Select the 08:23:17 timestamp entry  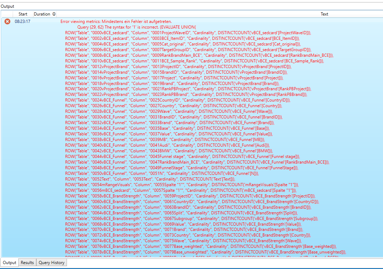(x=21, y=21)
